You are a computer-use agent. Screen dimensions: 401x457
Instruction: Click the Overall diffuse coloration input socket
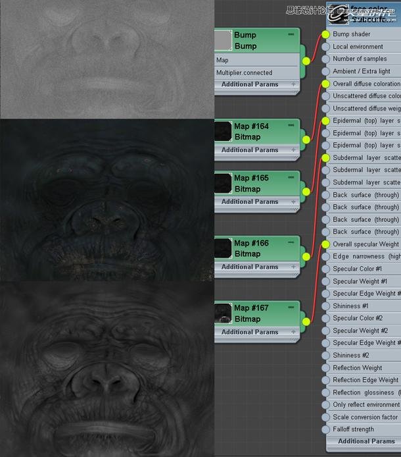(x=325, y=84)
